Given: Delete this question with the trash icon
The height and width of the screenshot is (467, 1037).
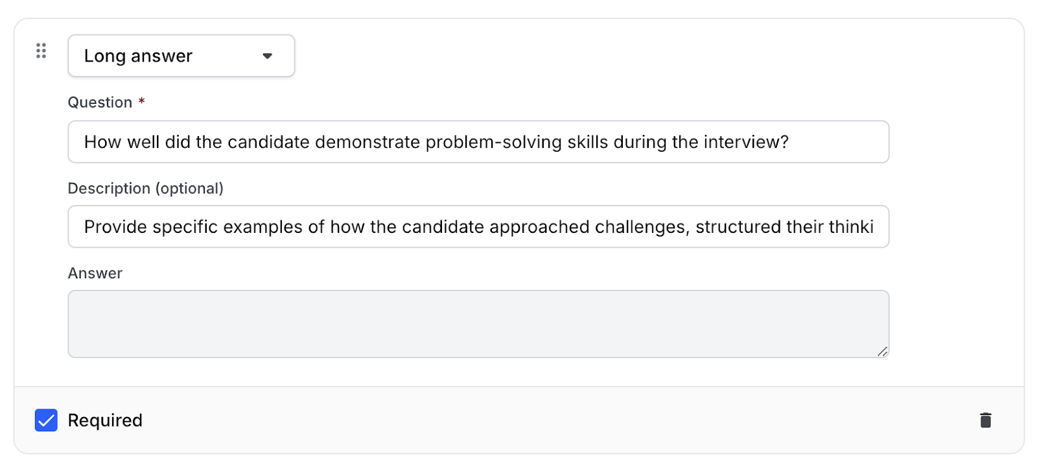Looking at the screenshot, I should [985, 420].
